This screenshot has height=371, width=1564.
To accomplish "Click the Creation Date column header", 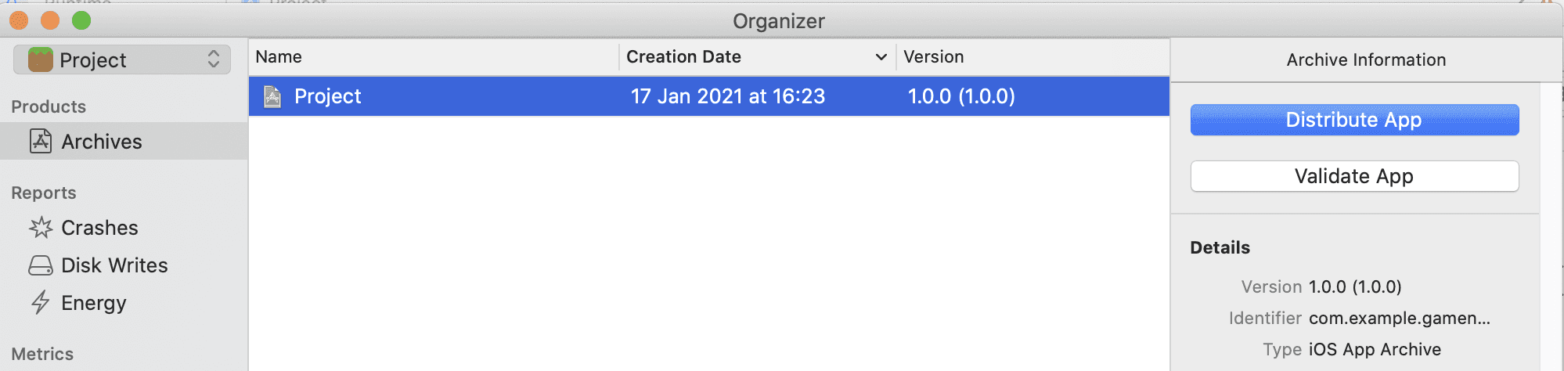I will (x=683, y=57).
